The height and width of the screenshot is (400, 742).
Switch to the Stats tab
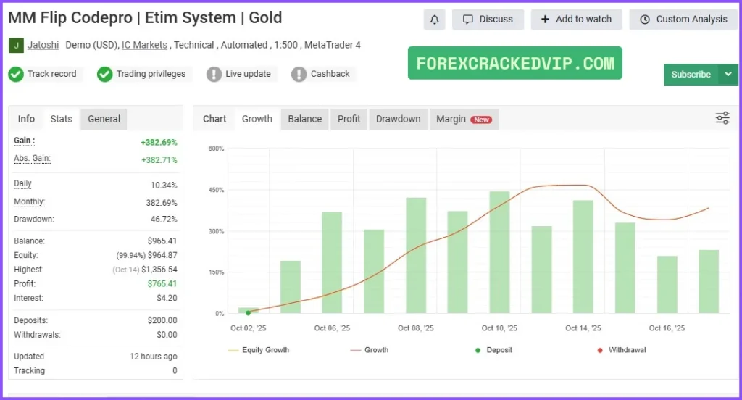click(61, 119)
